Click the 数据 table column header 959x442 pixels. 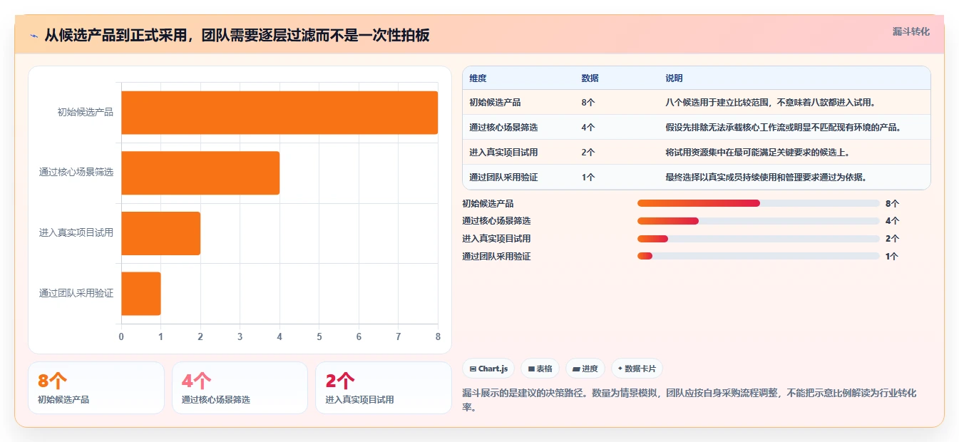590,78
